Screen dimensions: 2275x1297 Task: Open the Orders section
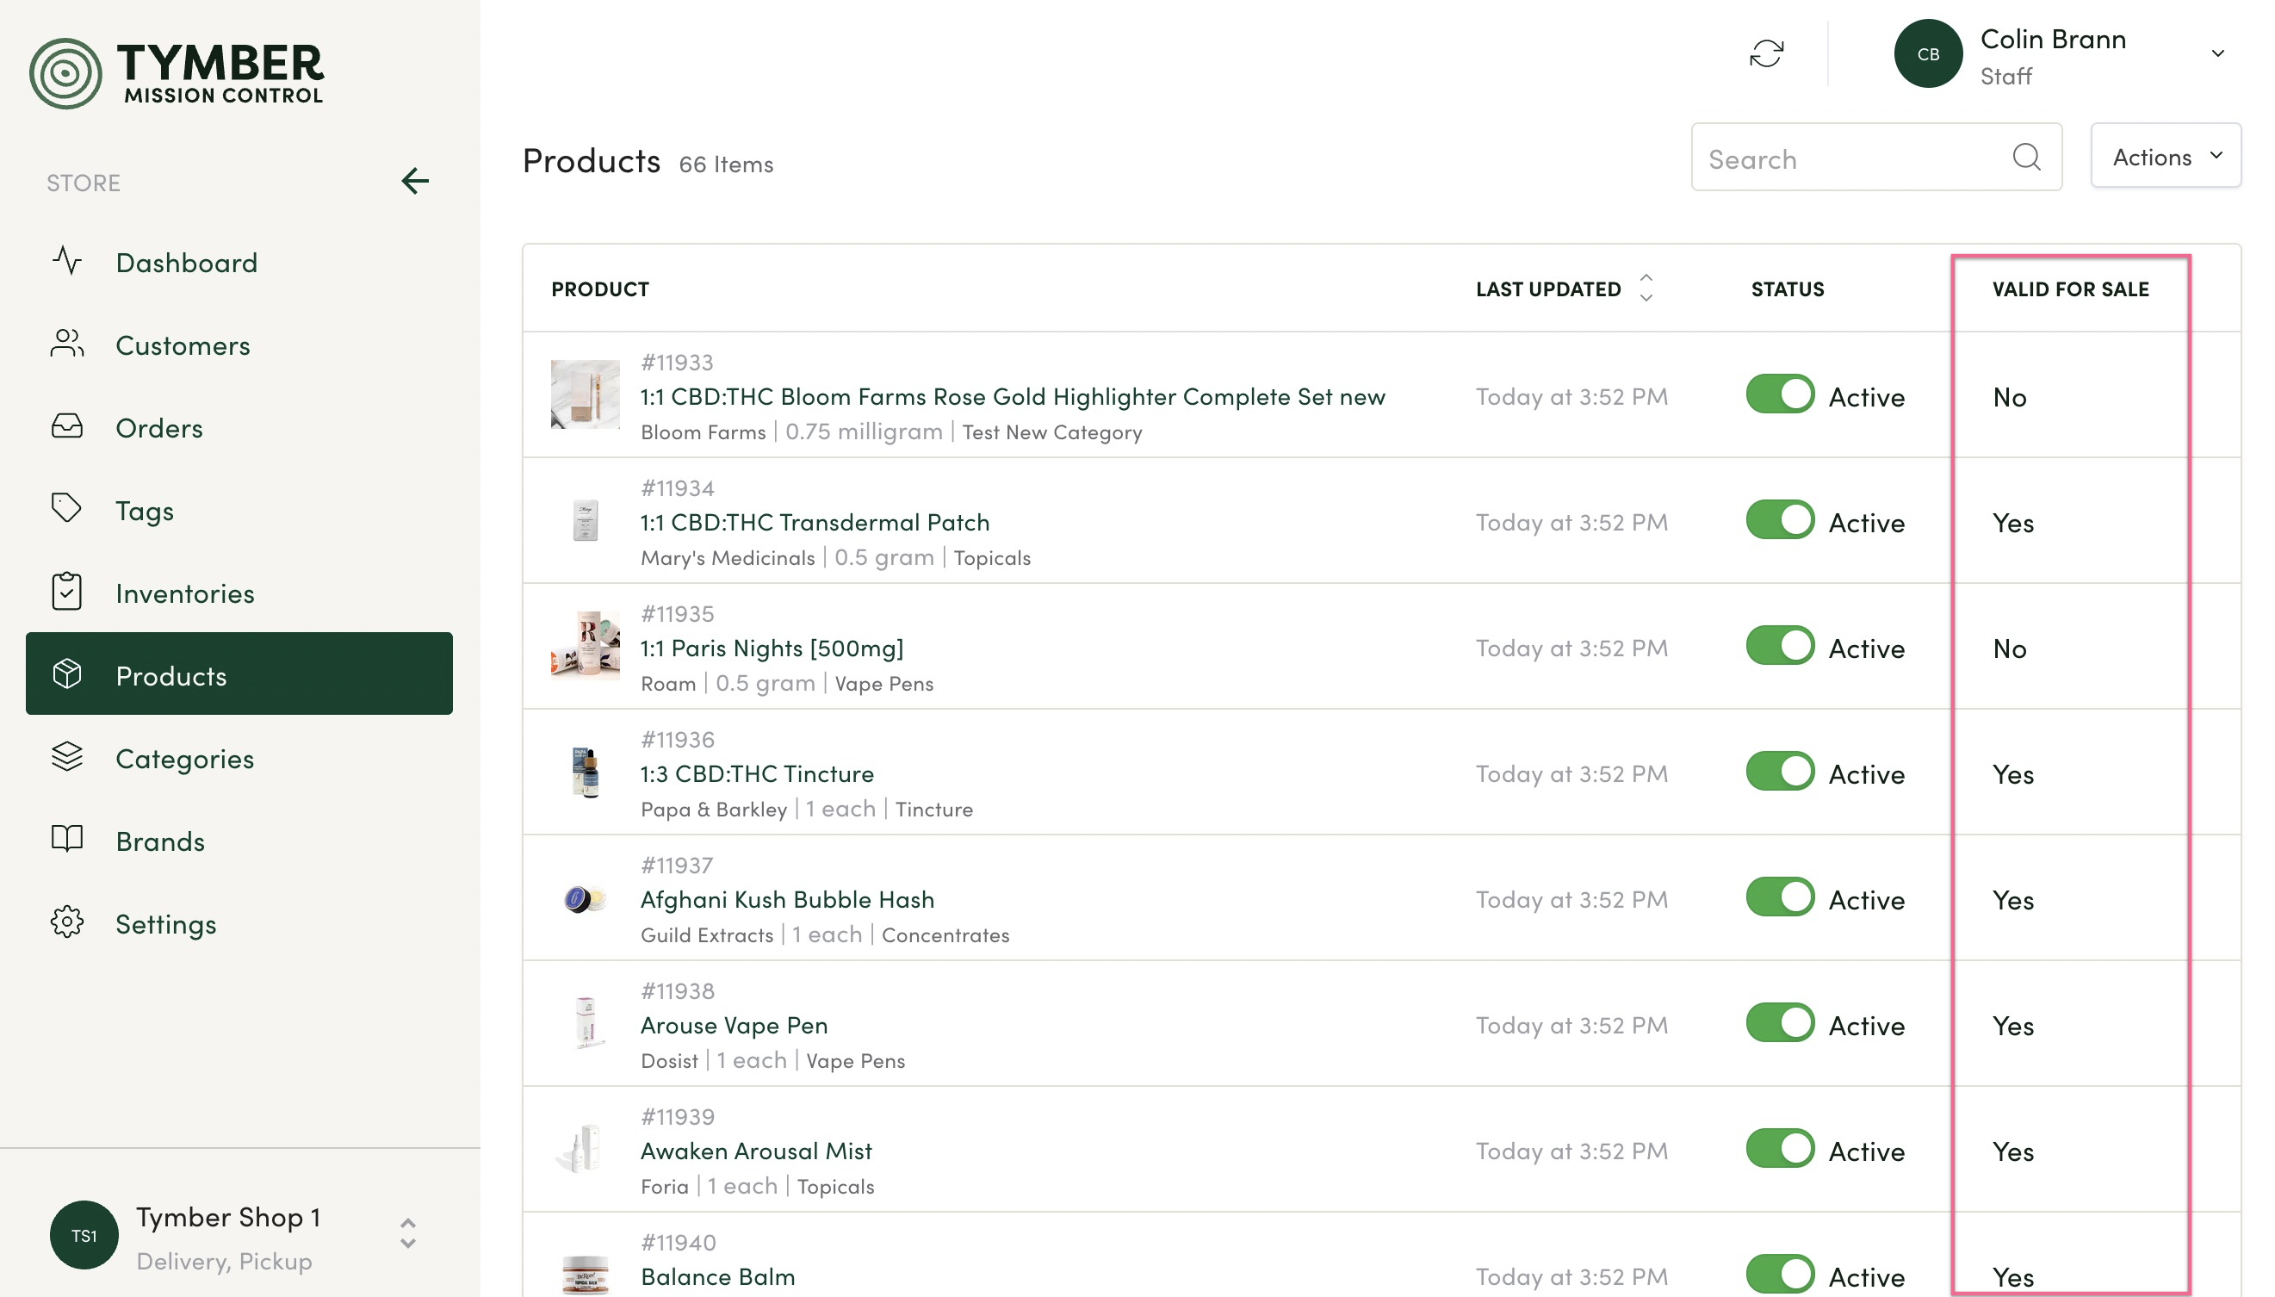click(x=239, y=427)
